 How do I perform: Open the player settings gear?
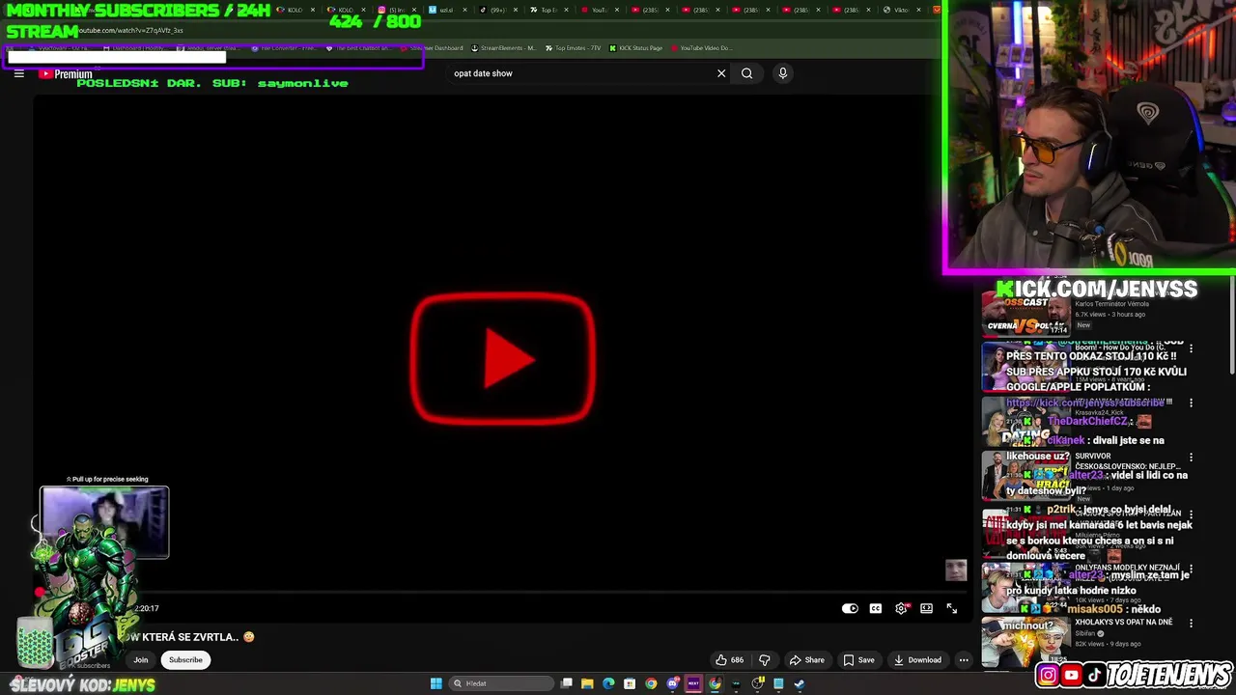tap(901, 608)
